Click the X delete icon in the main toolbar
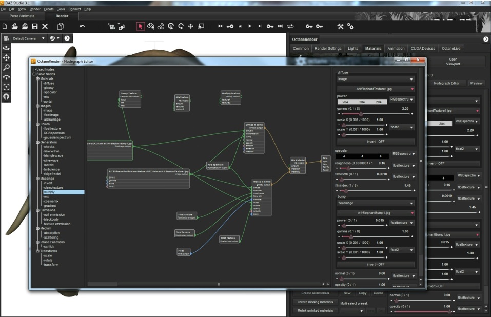Screen dimensions: 491x317 [45, 26]
